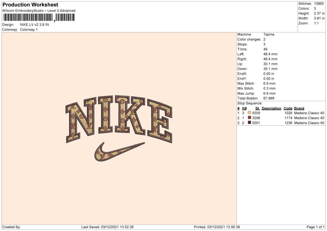Click the Trims value 49
This screenshot has width=327, height=231.
click(x=265, y=49)
